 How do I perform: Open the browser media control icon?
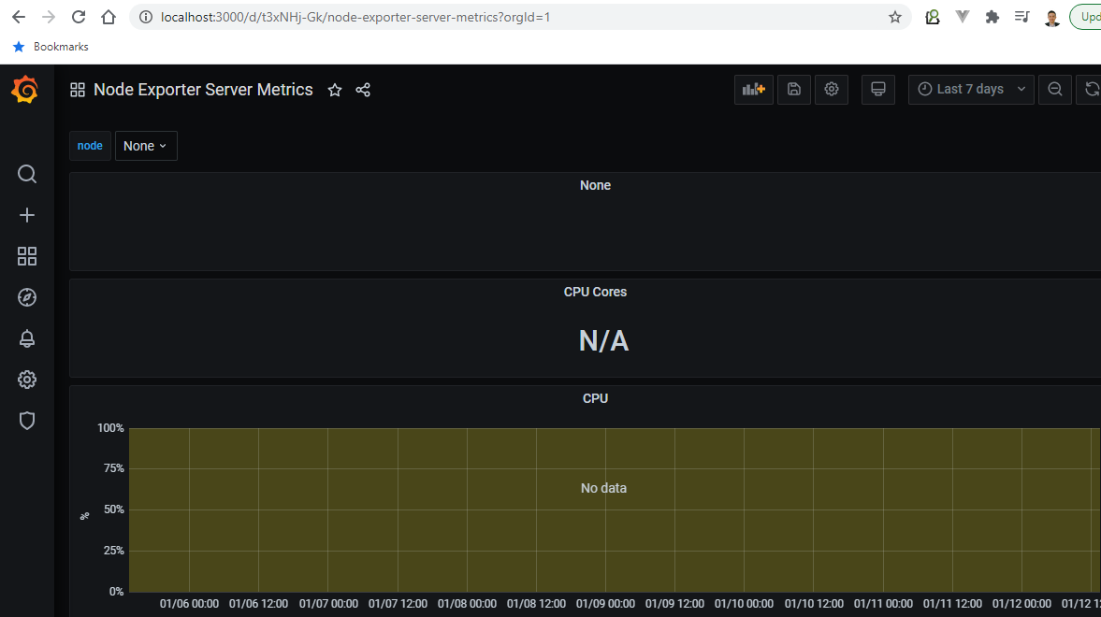click(1021, 17)
